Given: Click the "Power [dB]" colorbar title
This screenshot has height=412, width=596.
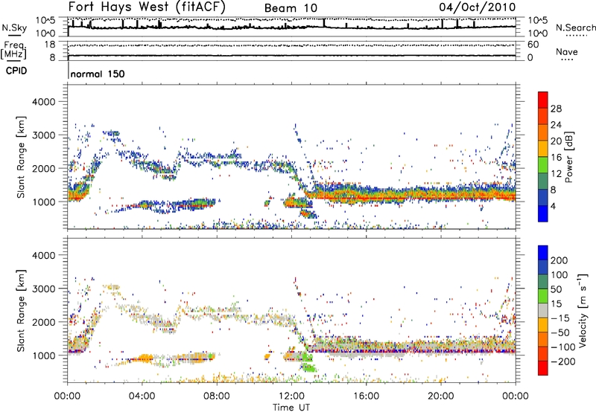Looking at the screenshot, I should point(568,157).
